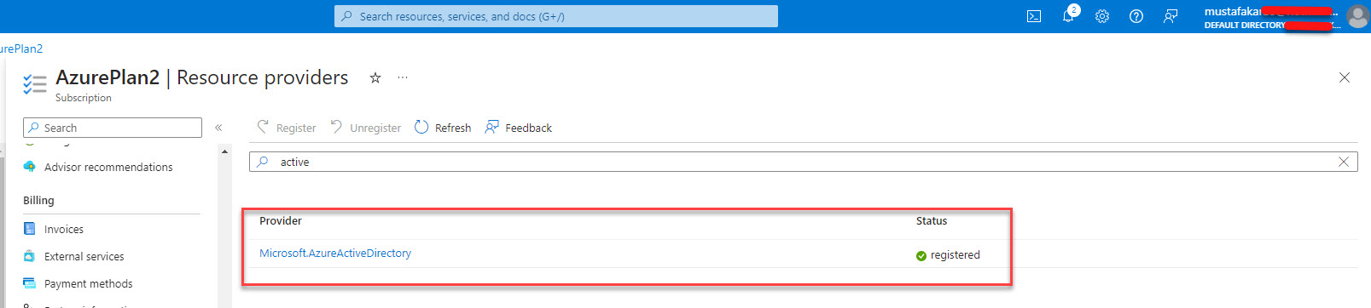Click the account avatar picture
The image size is (1371, 308).
click(1357, 16)
